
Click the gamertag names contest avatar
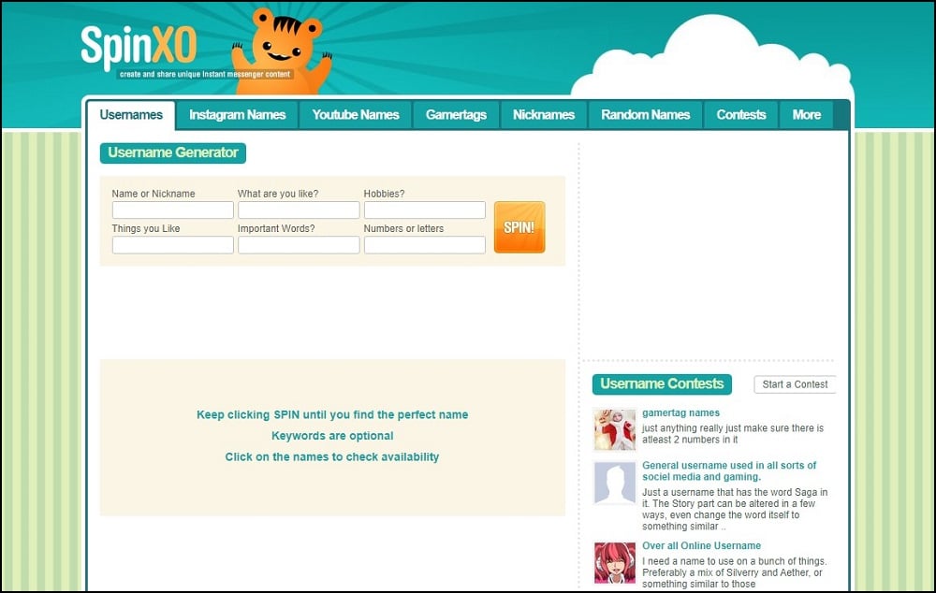[x=615, y=429]
